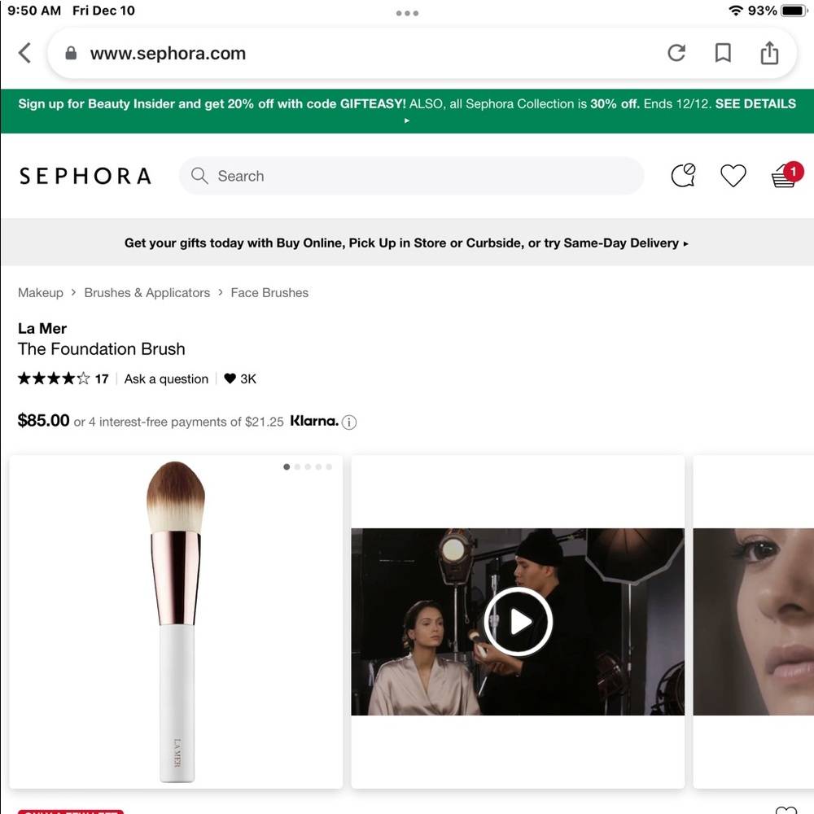Tap the Wi-Fi status icon
The image size is (814, 814).
(x=735, y=11)
